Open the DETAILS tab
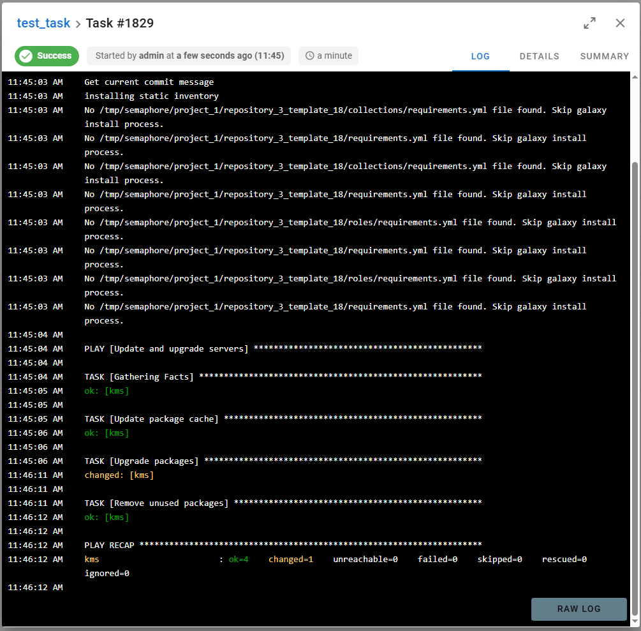This screenshot has width=641, height=631. point(539,56)
